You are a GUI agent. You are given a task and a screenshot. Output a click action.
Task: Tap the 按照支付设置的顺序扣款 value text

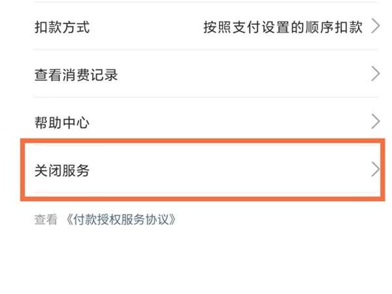[x=283, y=27]
